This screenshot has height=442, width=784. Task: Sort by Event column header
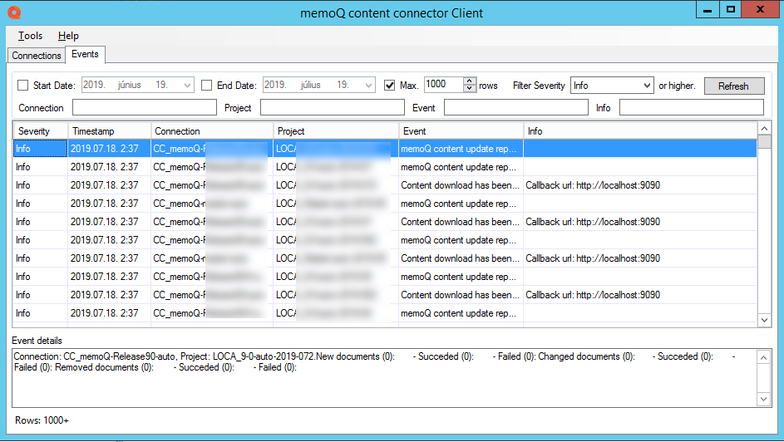pos(461,131)
